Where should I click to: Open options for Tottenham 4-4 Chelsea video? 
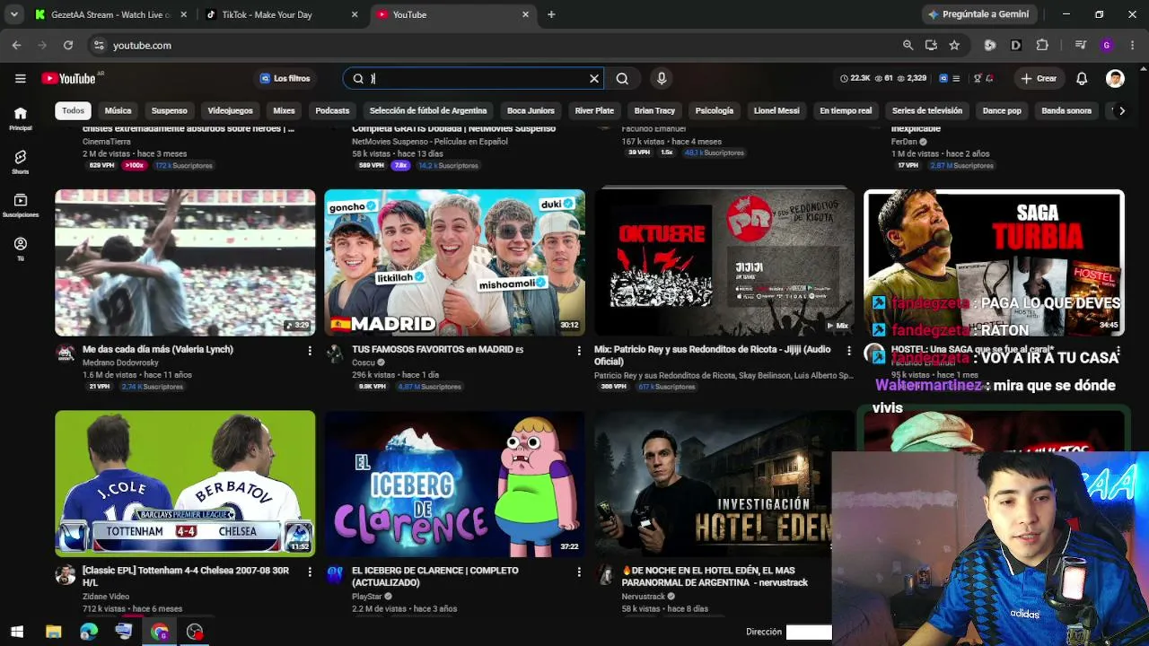(310, 572)
